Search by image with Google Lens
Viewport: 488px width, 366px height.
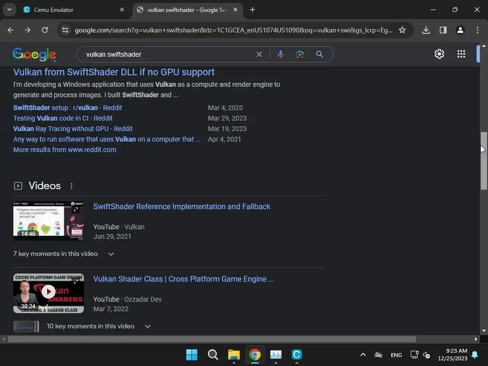pos(300,54)
